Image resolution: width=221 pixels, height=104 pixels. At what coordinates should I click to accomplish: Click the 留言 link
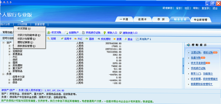[x=178, y=8]
